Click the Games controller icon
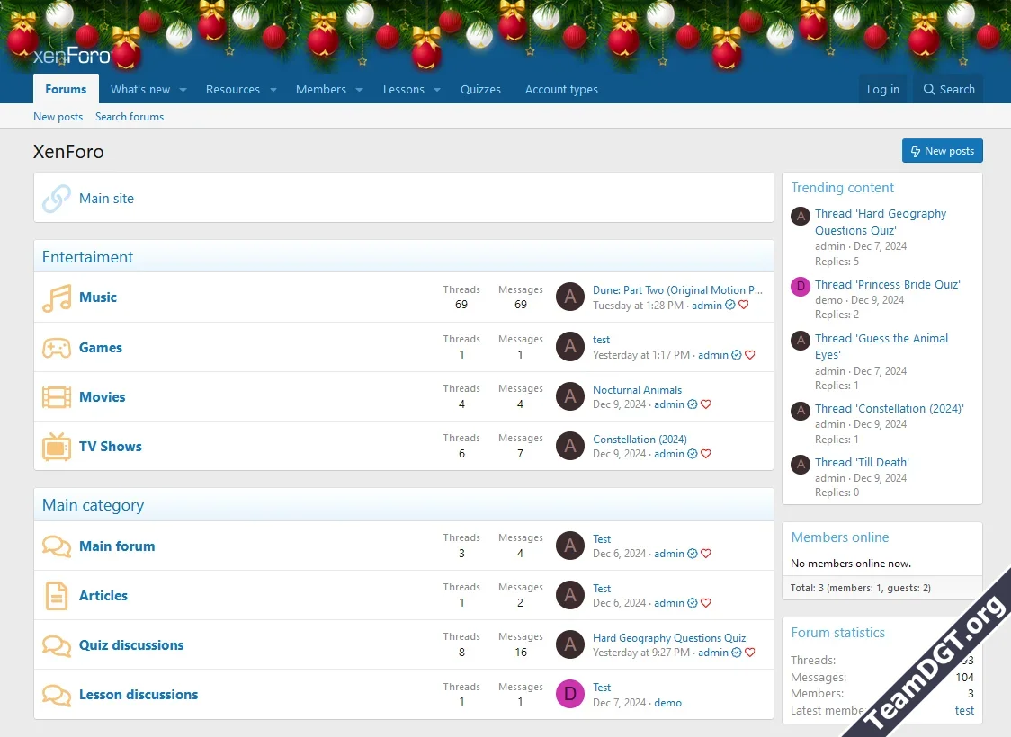 [56, 347]
